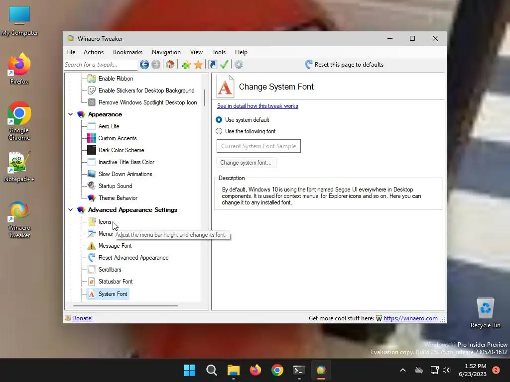Viewport: 510px width, 382px height.
Task: Select the Scrollbars tree row
Action: 110,270
